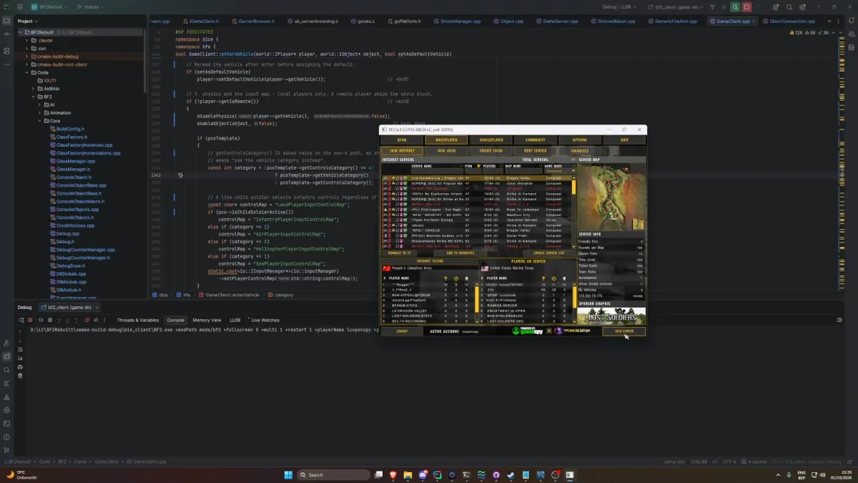The width and height of the screenshot is (858, 483).
Task: Switch to the GameServer.cpp editor tab
Action: point(558,21)
